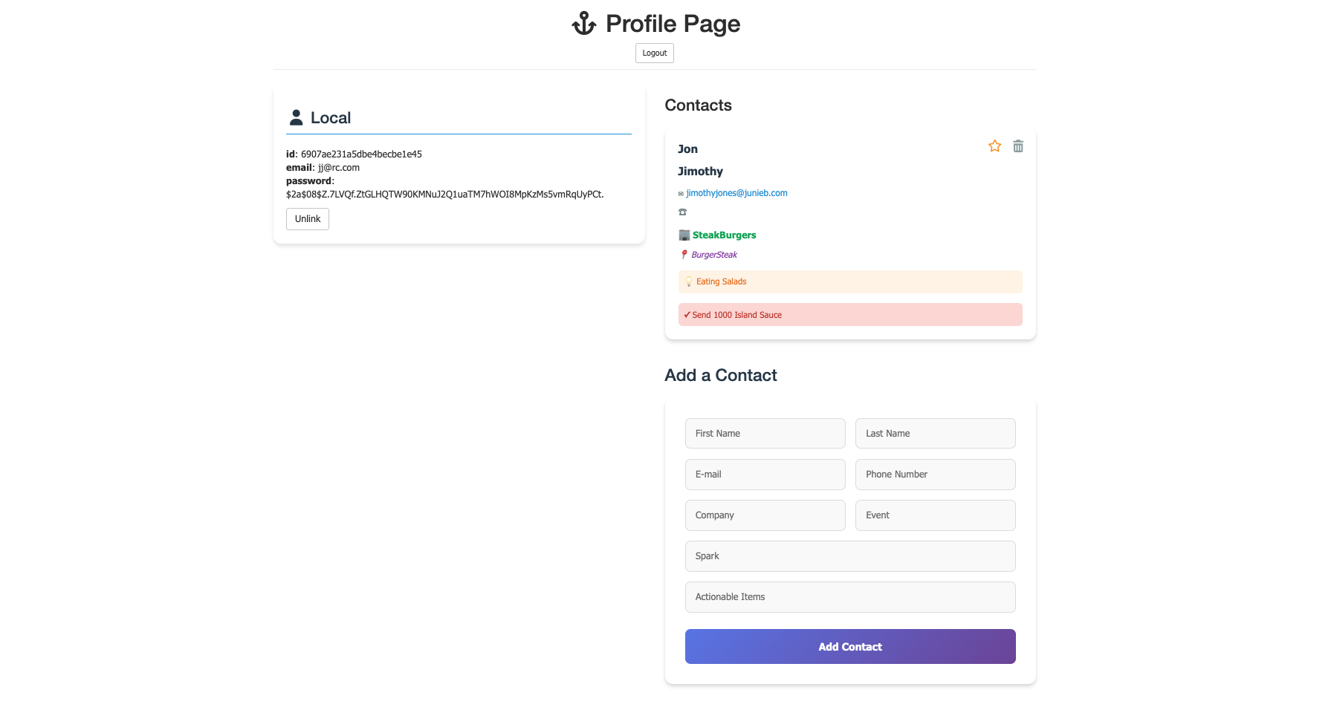Click the Phone Number input field
Screen dimensions: 1334x707
coord(935,475)
